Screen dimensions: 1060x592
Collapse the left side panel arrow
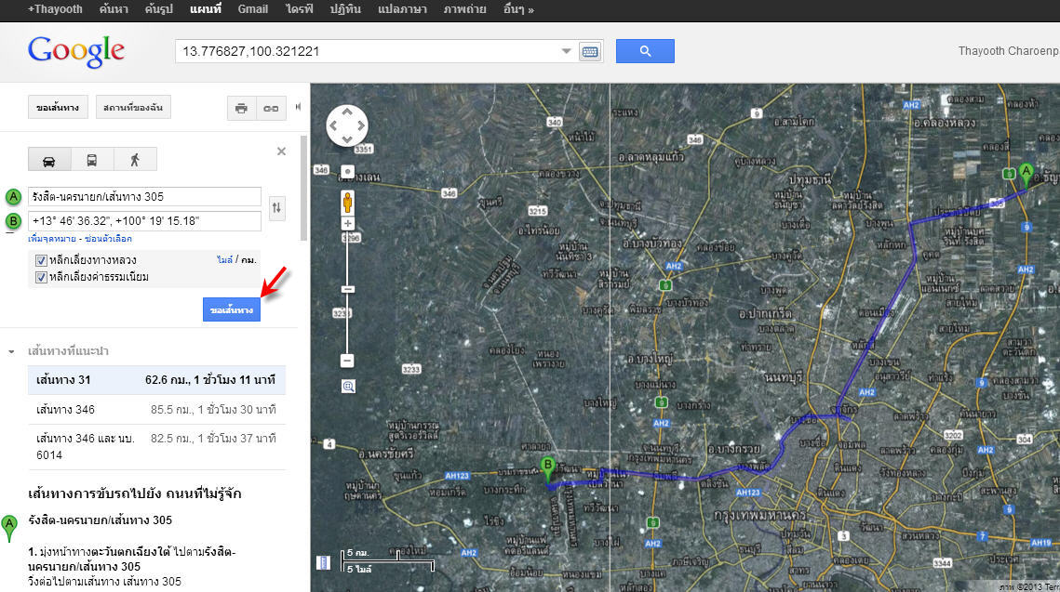[x=298, y=107]
